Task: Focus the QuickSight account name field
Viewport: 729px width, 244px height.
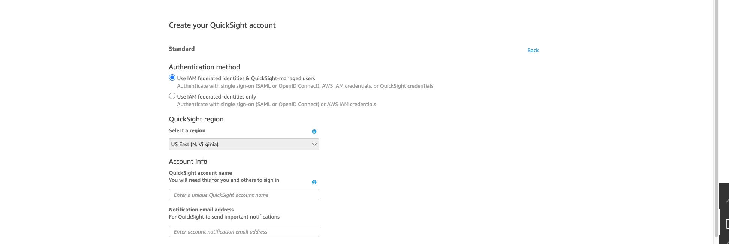Action: [x=244, y=195]
